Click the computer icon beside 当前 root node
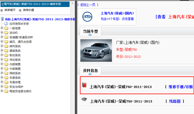 (x=2, y=19)
